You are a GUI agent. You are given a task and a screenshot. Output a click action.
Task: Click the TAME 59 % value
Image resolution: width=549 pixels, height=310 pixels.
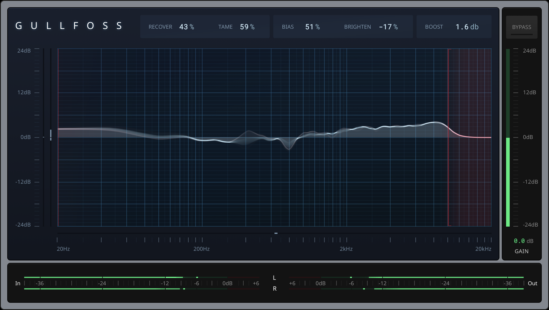[247, 27]
